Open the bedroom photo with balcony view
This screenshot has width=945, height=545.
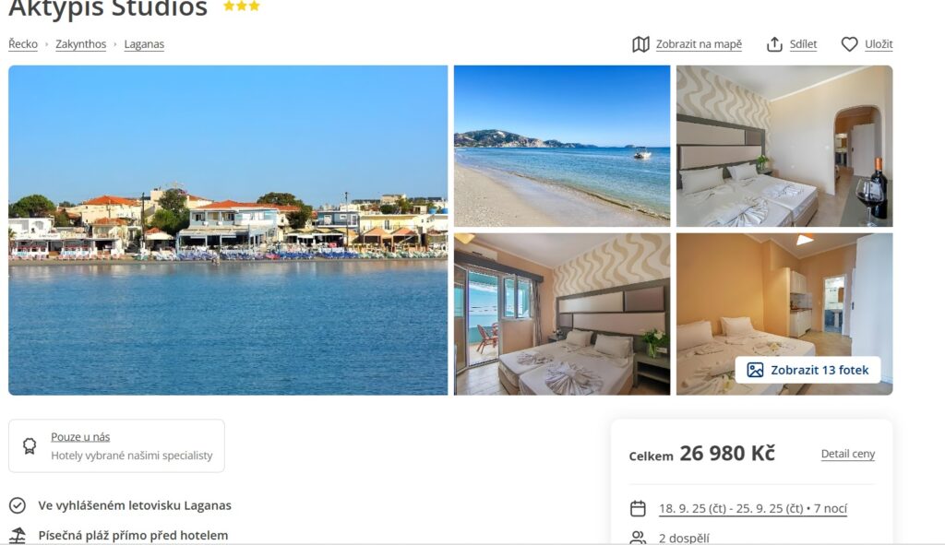[x=562, y=314]
